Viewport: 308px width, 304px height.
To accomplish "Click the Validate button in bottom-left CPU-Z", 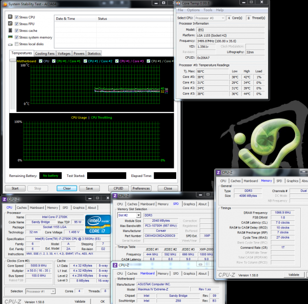I will coord(80,302).
